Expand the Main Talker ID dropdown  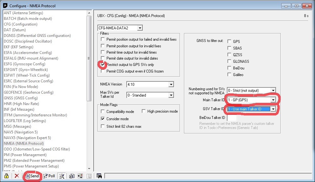click(x=273, y=100)
